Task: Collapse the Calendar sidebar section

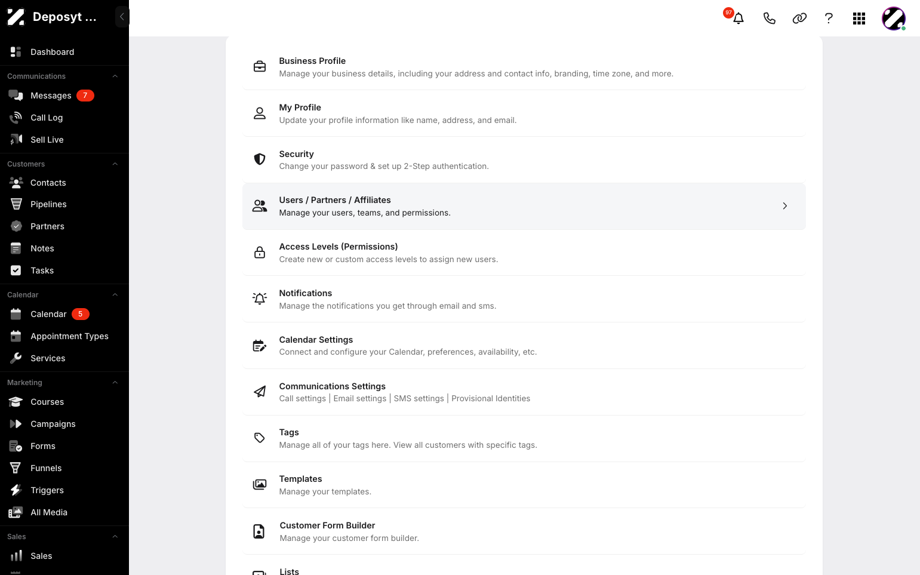Action: coord(115,295)
